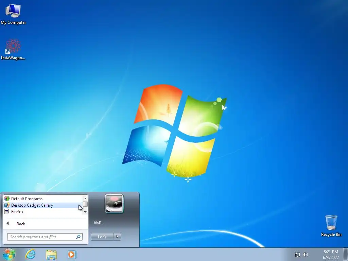Screen dimensions: 348x261
Task: Open Windows Explorer from the taskbar
Action: (51, 254)
